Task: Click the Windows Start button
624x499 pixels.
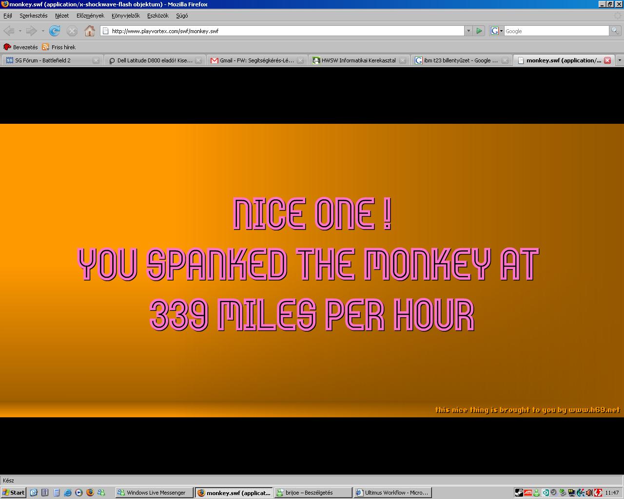Action: click(13, 493)
